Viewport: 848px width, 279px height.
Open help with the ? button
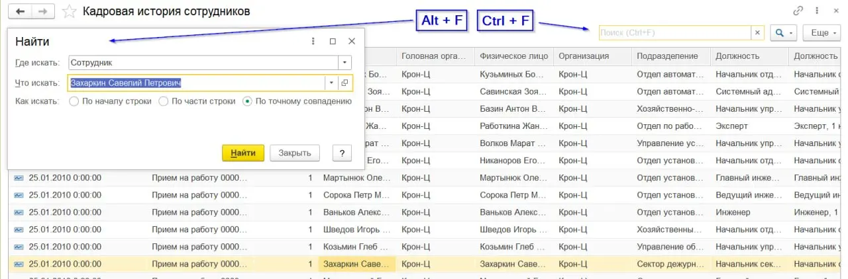pos(342,153)
